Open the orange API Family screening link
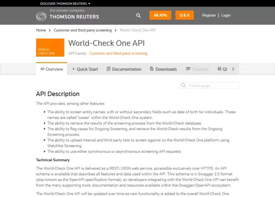Viewport: 275px width, 197px height. pos(118,53)
